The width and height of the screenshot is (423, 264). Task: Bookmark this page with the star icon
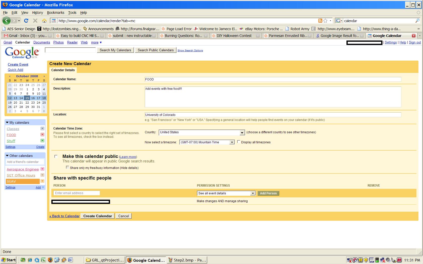(325, 21)
